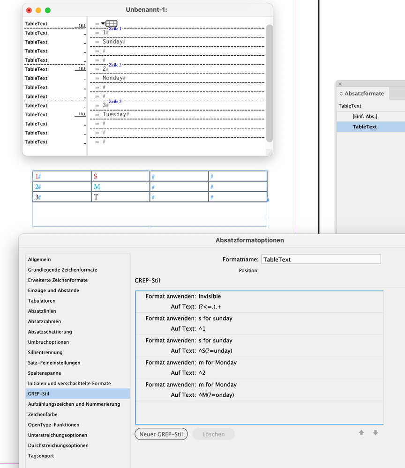Click the Formatname input field
This screenshot has height=468, width=405.
[x=321, y=260]
